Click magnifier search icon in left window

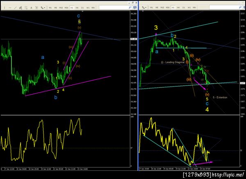pyautogui.click(x=130, y=7)
